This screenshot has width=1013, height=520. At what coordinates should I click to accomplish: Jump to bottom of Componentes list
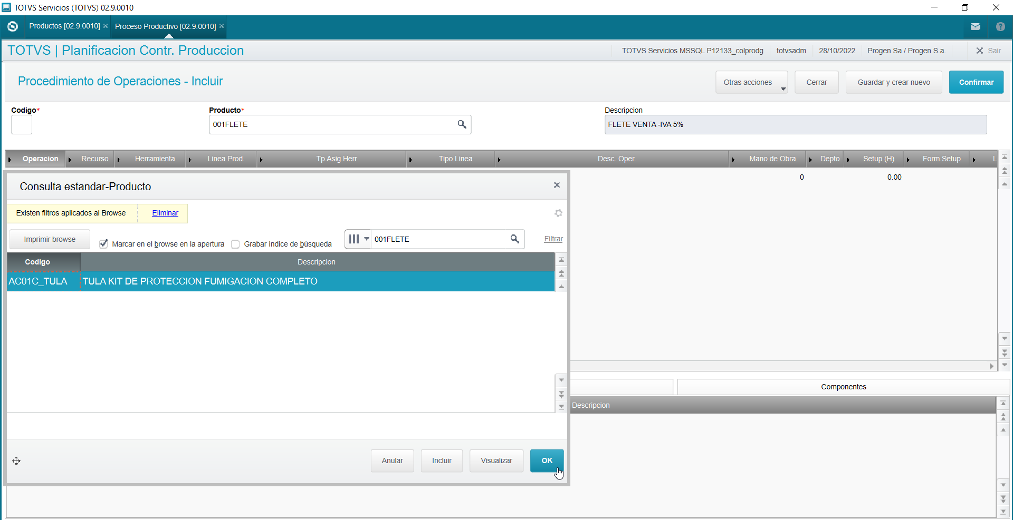(x=1003, y=512)
